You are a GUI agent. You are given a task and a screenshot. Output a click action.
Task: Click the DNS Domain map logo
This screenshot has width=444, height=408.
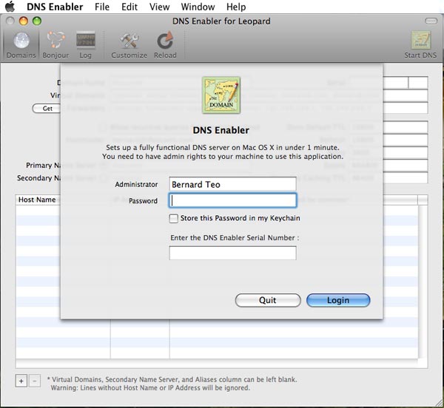(221, 96)
